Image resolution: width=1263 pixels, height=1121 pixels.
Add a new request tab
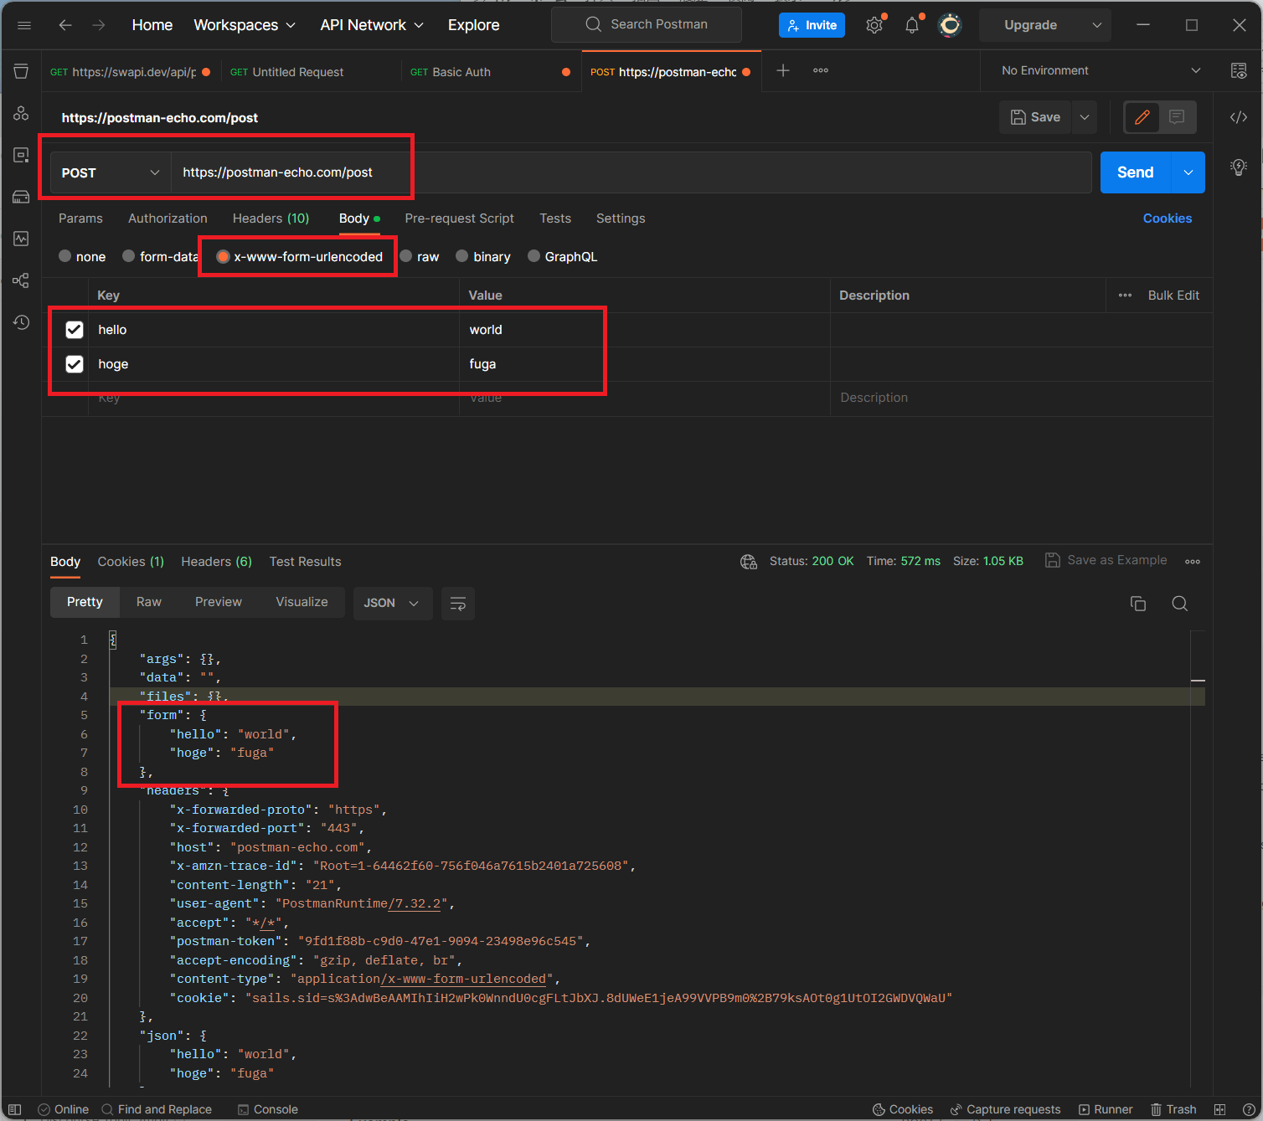(x=783, y=70)
